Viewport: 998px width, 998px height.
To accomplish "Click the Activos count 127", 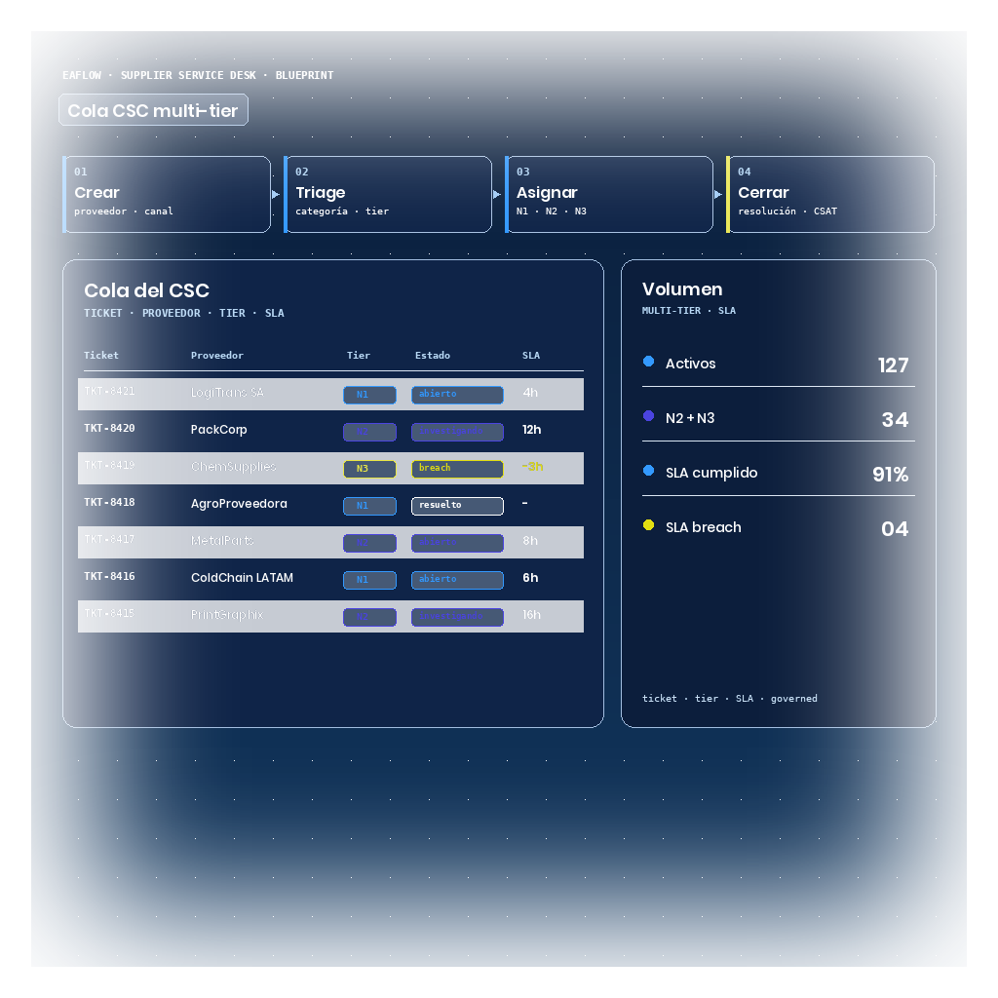I will [893, 365].
